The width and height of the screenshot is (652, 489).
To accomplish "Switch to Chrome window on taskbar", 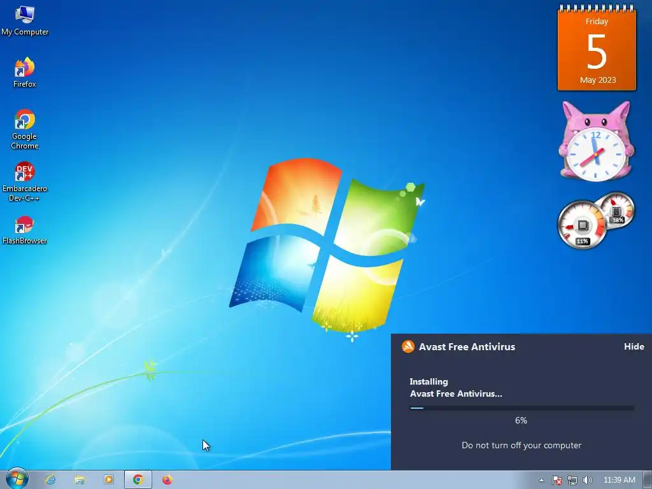I will 138,480.
